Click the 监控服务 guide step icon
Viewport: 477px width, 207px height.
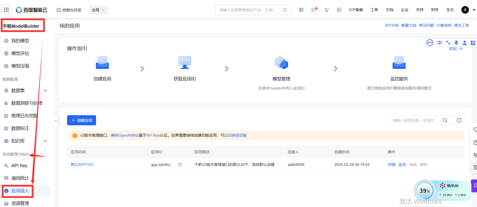[x=399, y=63]
